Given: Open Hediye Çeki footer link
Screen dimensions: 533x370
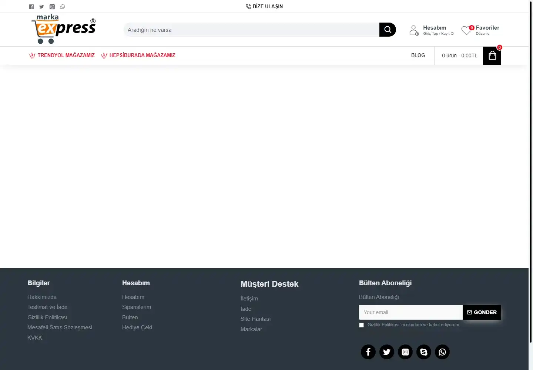Looking at the screenshot, I should click(137, 327).
